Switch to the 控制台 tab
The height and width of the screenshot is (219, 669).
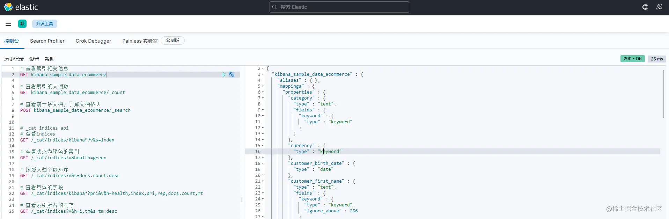click(12, 41)
